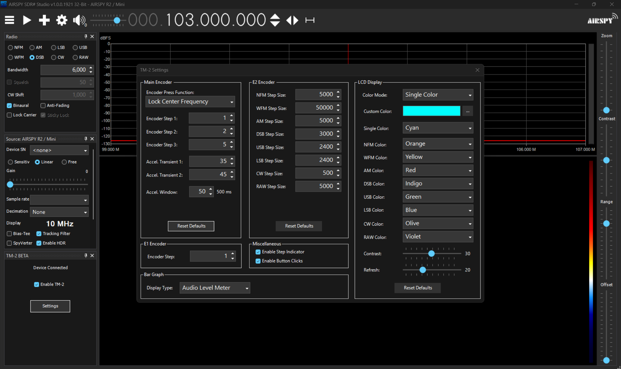Reset LCD Display defaults
Image resolution: width=621 pixels, height=369 pixels.
[418, 288]
